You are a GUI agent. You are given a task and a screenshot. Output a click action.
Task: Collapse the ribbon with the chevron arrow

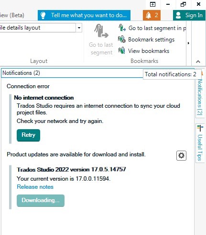tap(198, 61)
